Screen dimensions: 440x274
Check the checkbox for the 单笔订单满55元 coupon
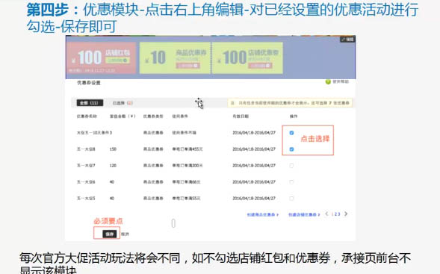click(291, 199)
